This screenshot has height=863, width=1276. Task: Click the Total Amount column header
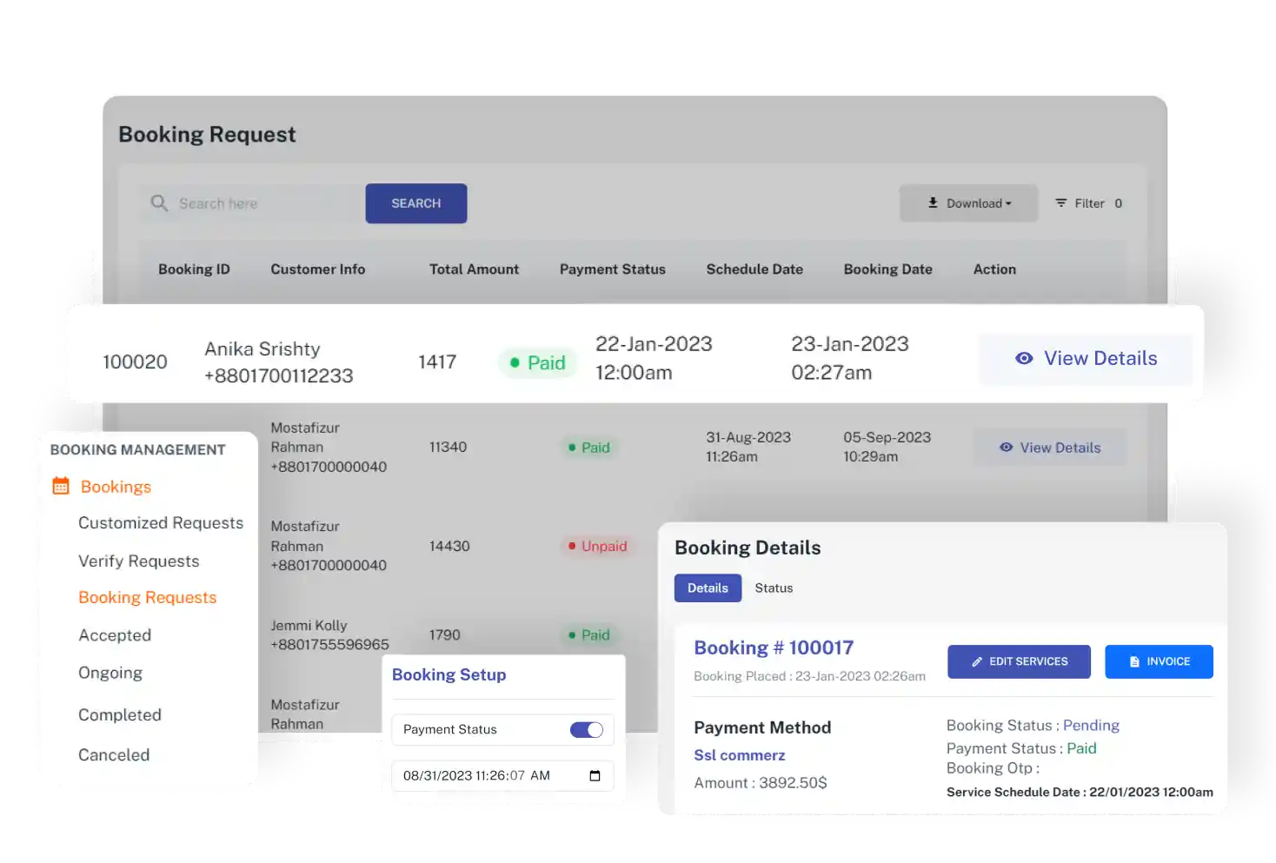pyautogui.click(x=474, y=269)
